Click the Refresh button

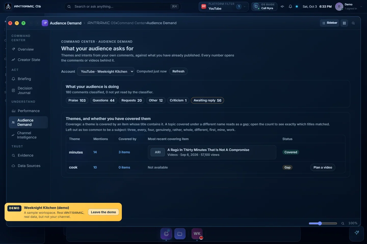tap(178, 71)
